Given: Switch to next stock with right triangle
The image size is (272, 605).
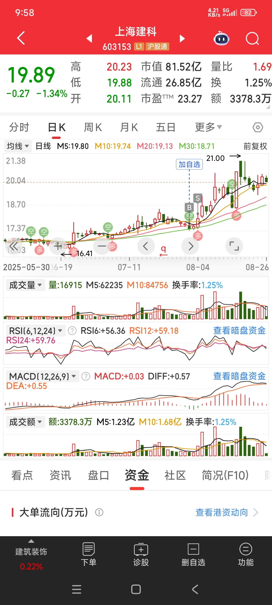Looking at the screenshot, I should coord(182,38).
